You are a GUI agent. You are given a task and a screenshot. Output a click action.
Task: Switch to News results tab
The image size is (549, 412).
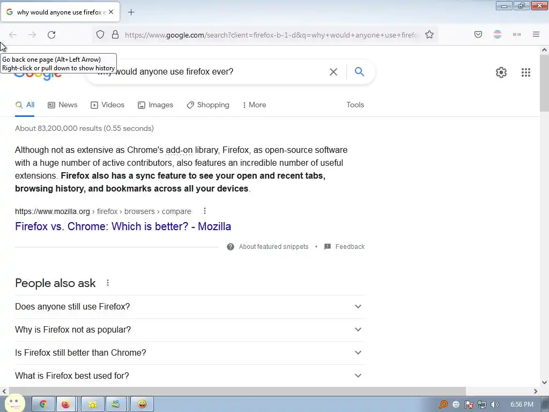click(x=63, y=105)
